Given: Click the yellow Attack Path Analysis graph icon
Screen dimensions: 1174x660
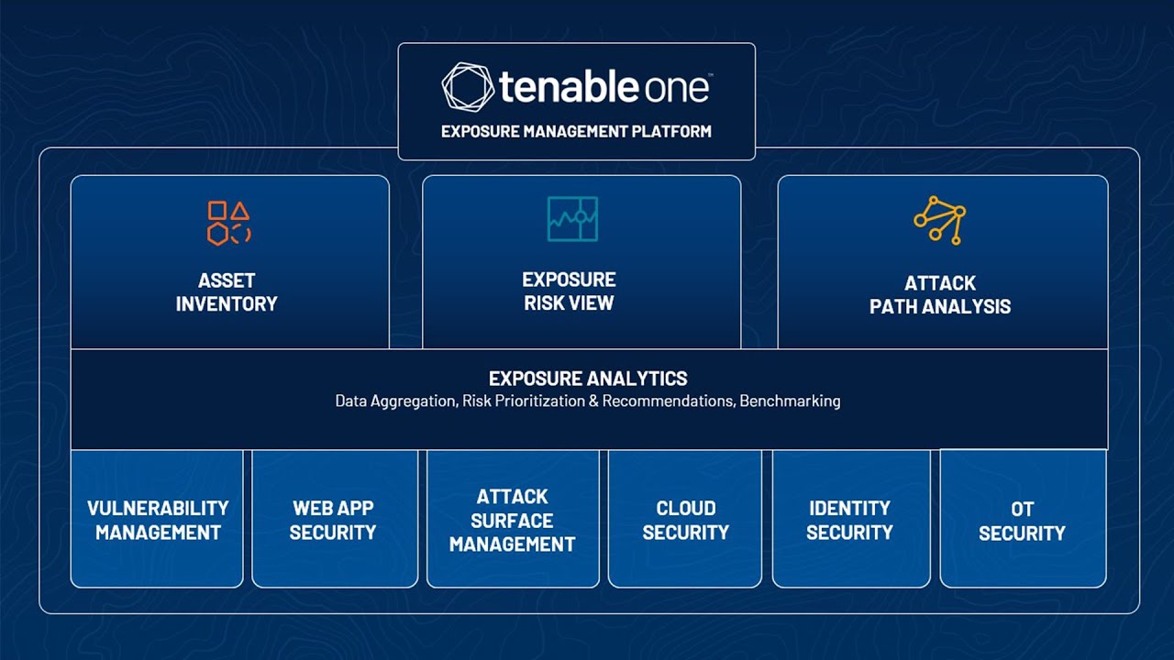Looking at the screenshot, I should click(x=939, y=220).
